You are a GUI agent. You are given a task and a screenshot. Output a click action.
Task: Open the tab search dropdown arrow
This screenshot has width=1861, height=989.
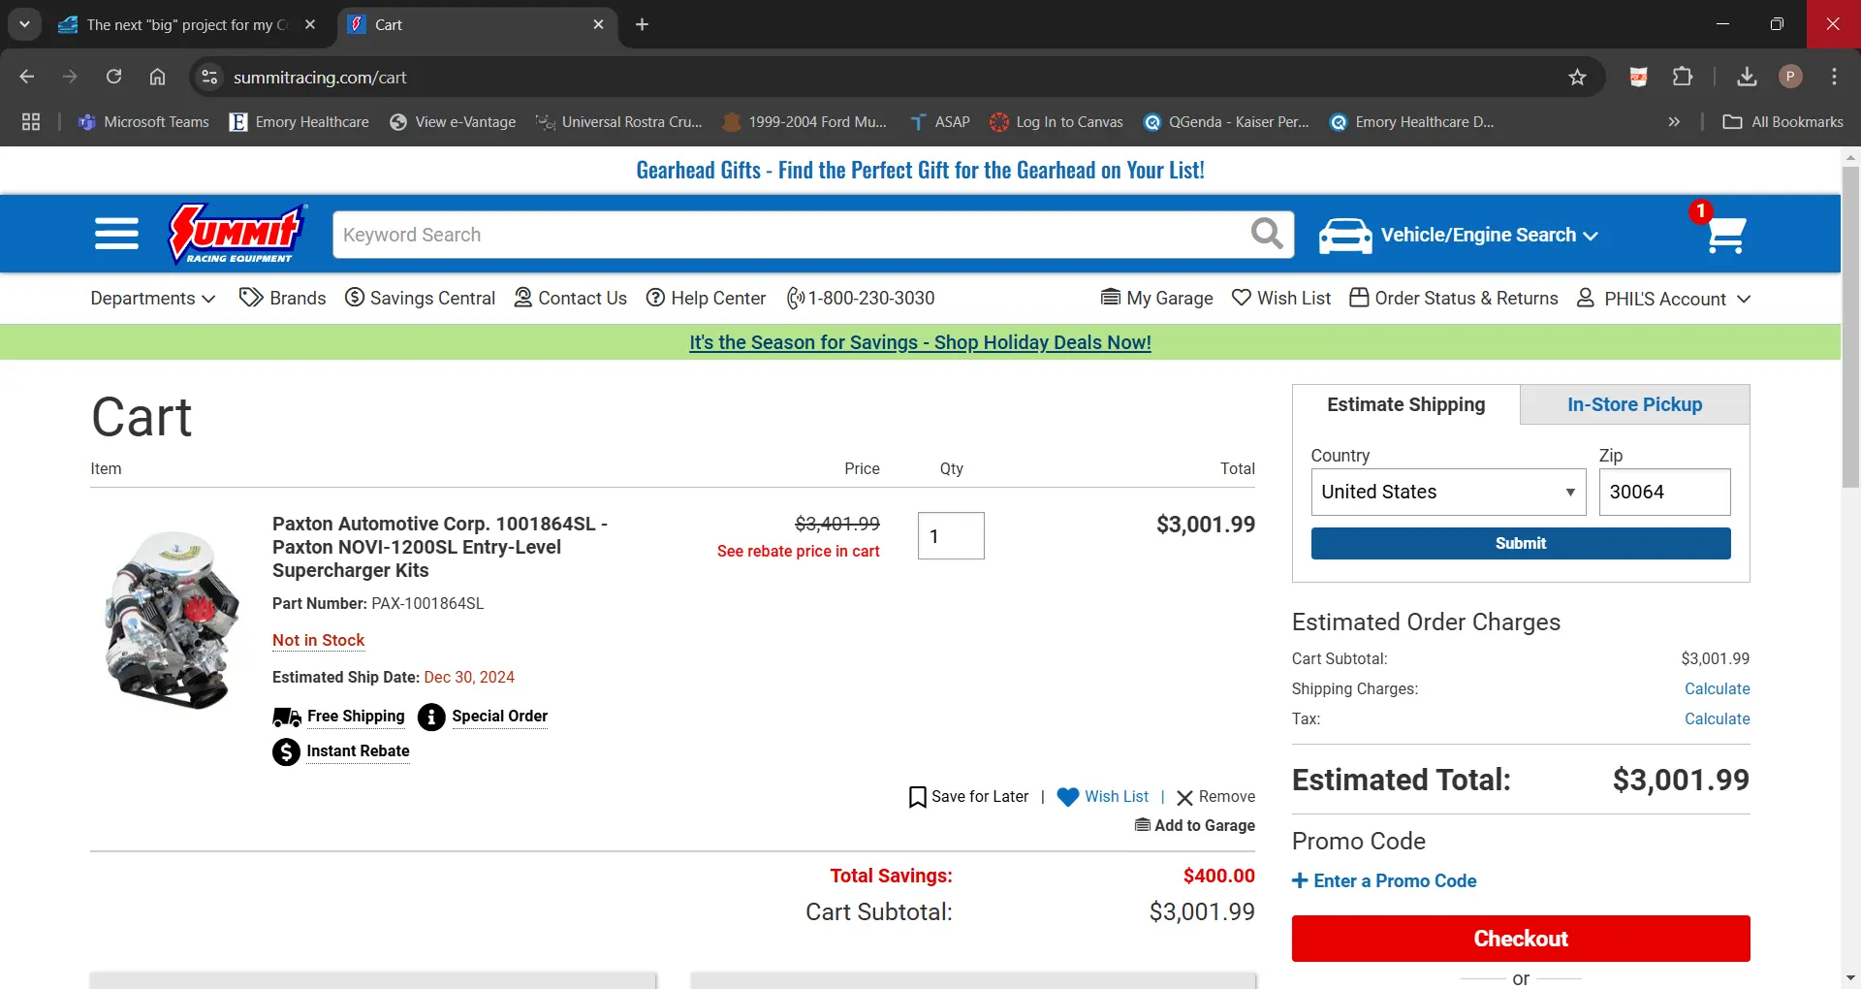click(24, 24)
